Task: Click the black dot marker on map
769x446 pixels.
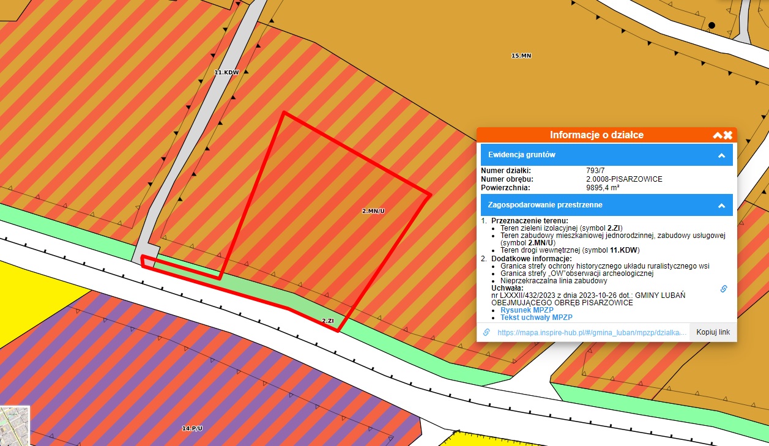Action: point(711,26)
